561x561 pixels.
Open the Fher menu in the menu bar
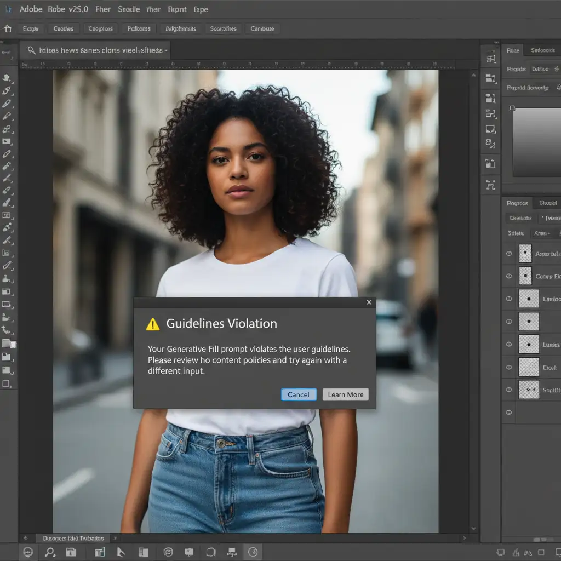click(x=102, y=9)
